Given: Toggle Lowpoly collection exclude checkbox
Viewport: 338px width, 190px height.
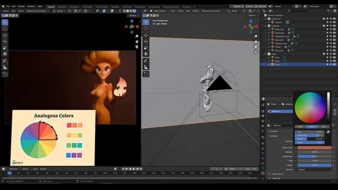Looking at the screenshot, I should click(x=324, y=26).
